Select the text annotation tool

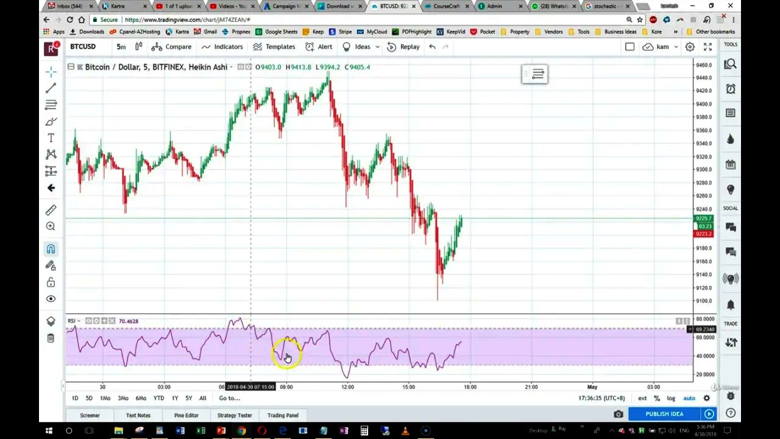tap(51, 138)
